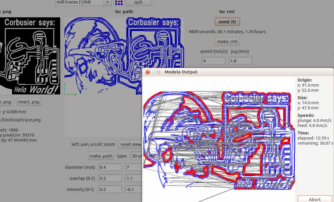
Task: Click the dy: 47.904495 mm text
Action: [x=18, y=140]
